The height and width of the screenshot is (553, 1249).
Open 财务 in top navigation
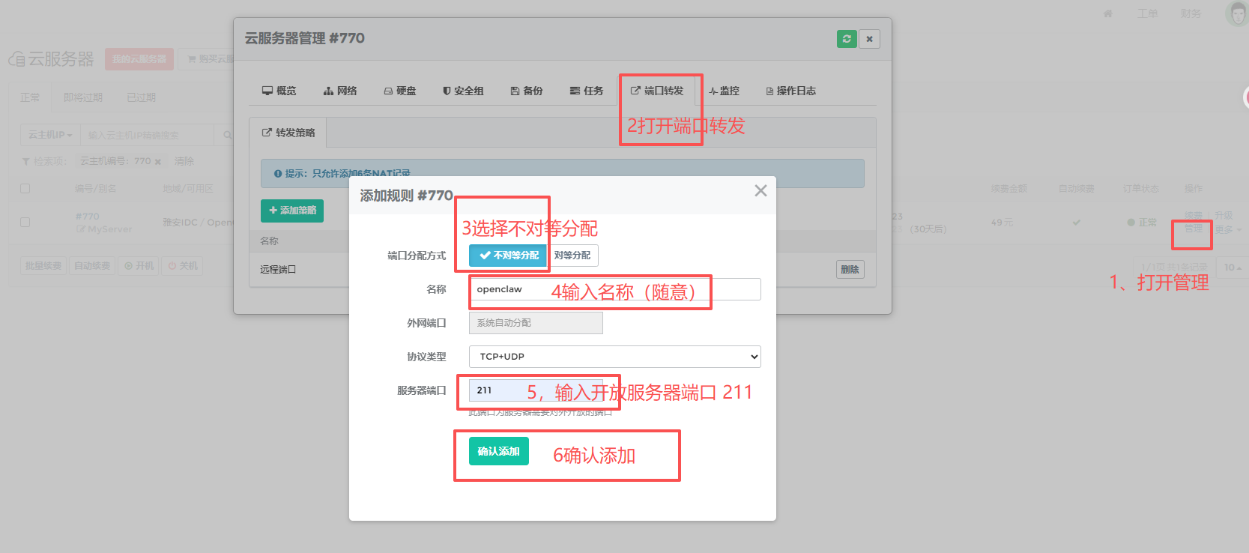pos(1191,13)
